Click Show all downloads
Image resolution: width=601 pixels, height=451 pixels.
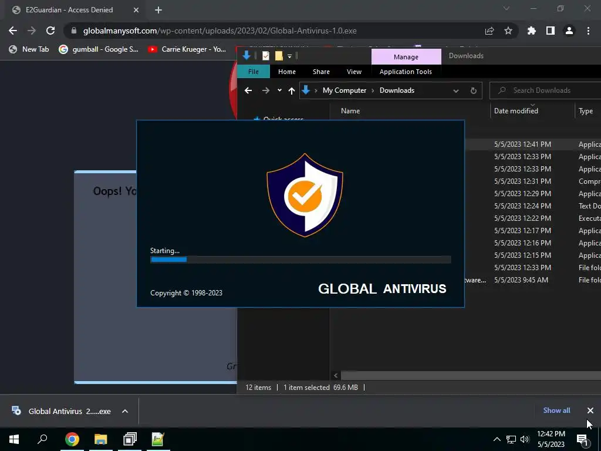(556, 410)
